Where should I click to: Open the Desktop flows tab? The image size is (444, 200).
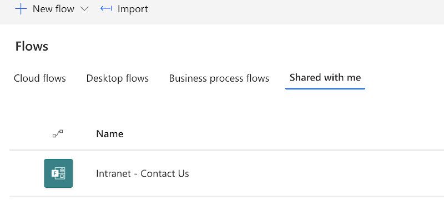pos(118,78)
